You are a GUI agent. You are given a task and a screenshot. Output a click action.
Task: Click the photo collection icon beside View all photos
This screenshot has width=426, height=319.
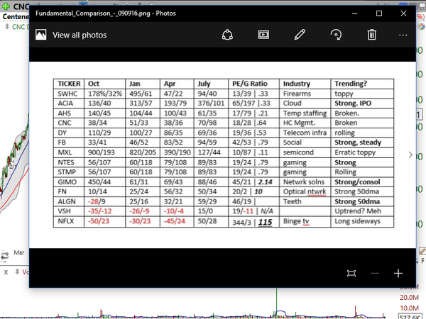tap(40, 35)
